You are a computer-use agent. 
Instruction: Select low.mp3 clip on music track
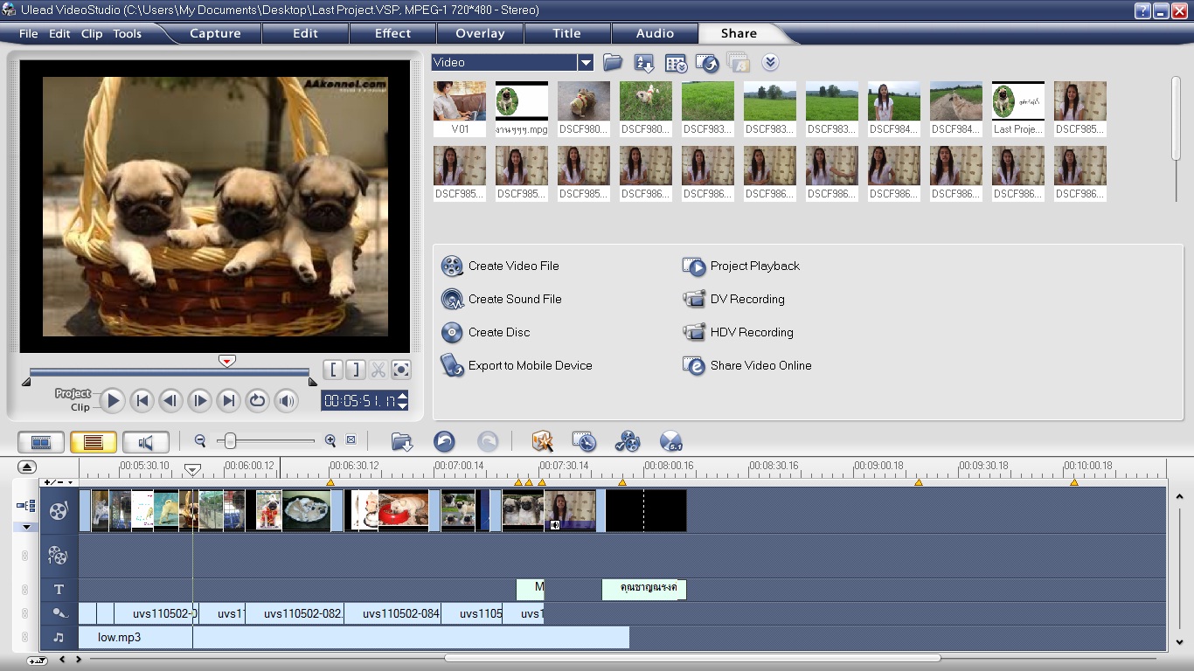354,637
